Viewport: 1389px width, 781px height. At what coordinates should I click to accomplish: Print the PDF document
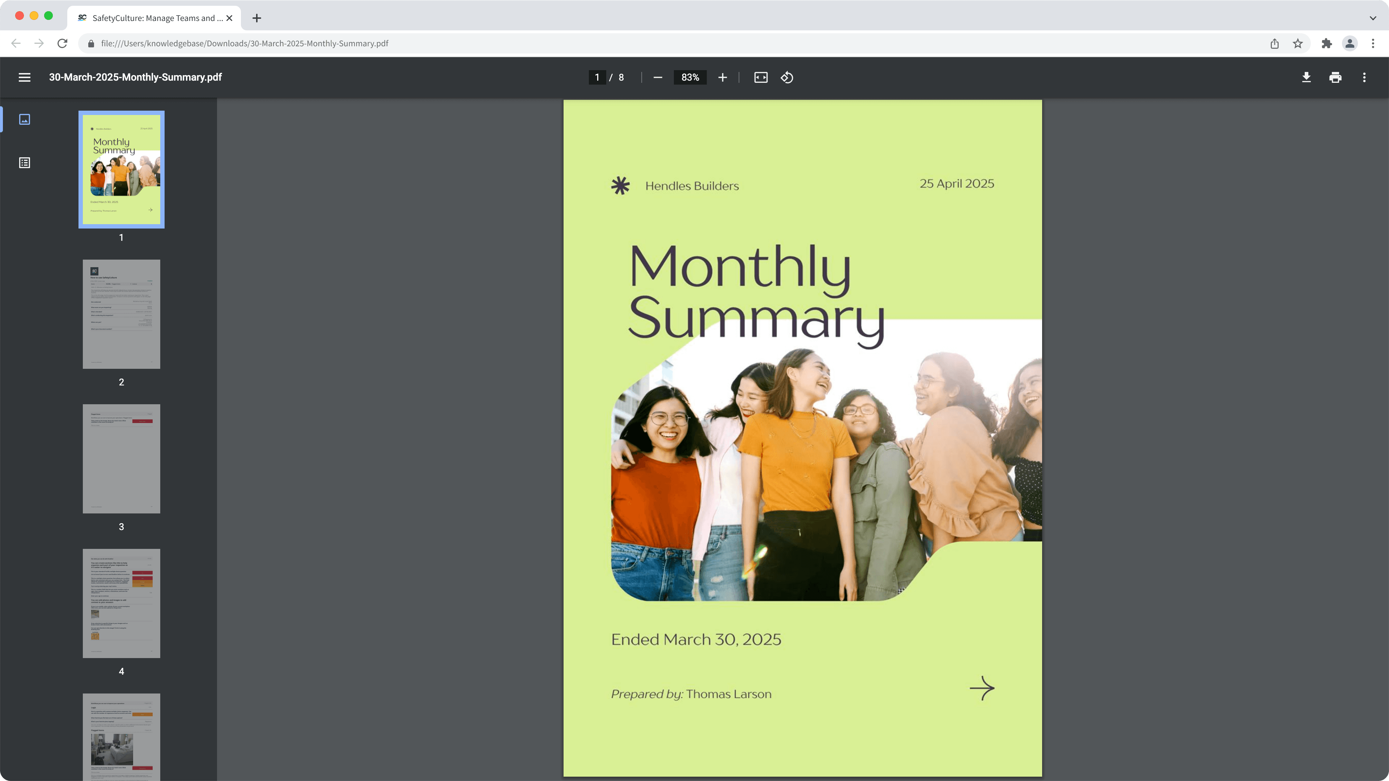tap(1335, 77)
